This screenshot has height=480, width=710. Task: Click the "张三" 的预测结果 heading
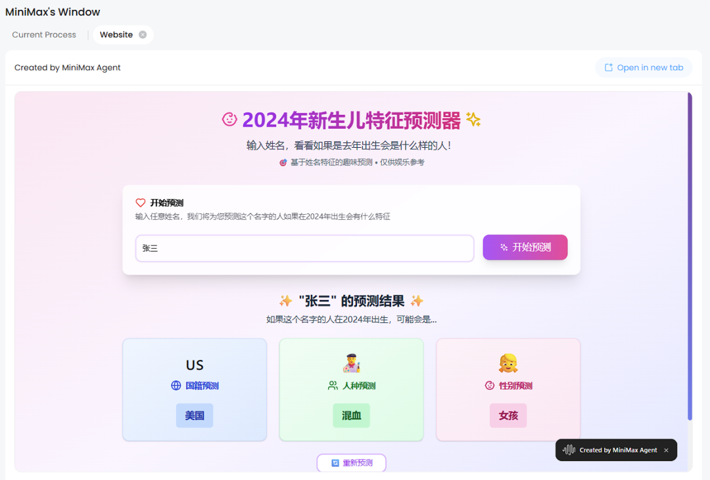click(351, 301)
